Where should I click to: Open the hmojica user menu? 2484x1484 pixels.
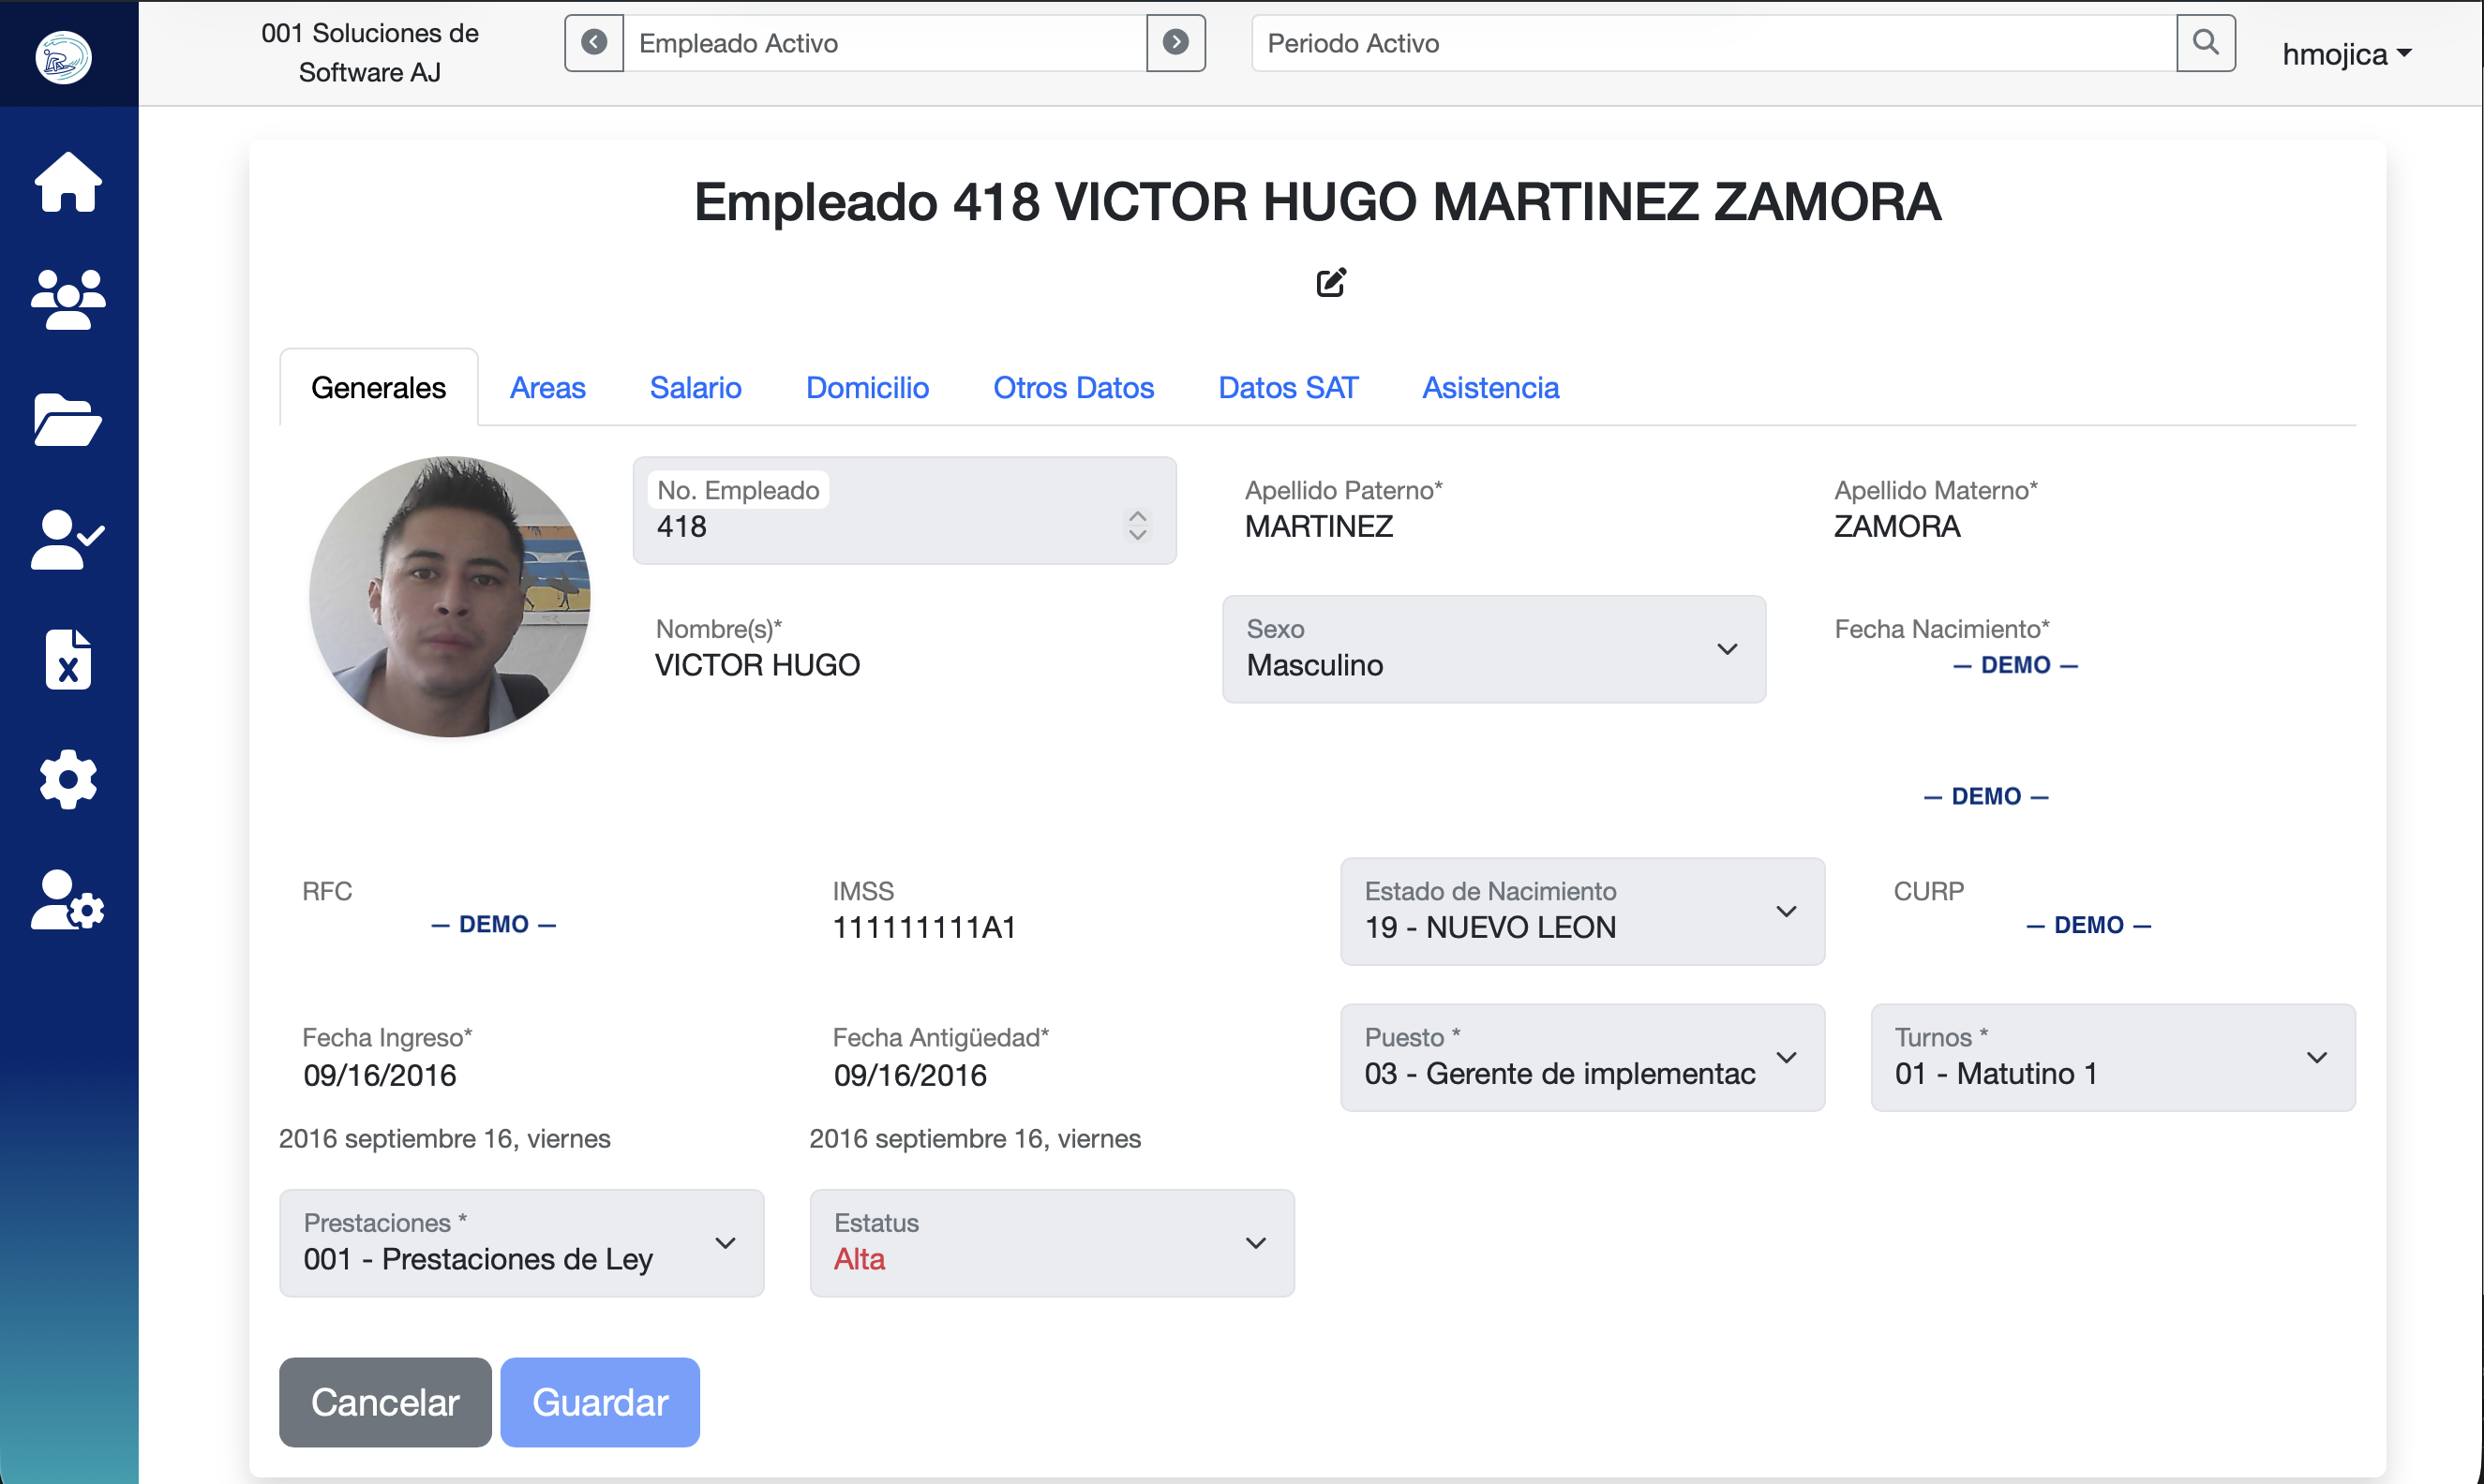[x=2346, y=54]
